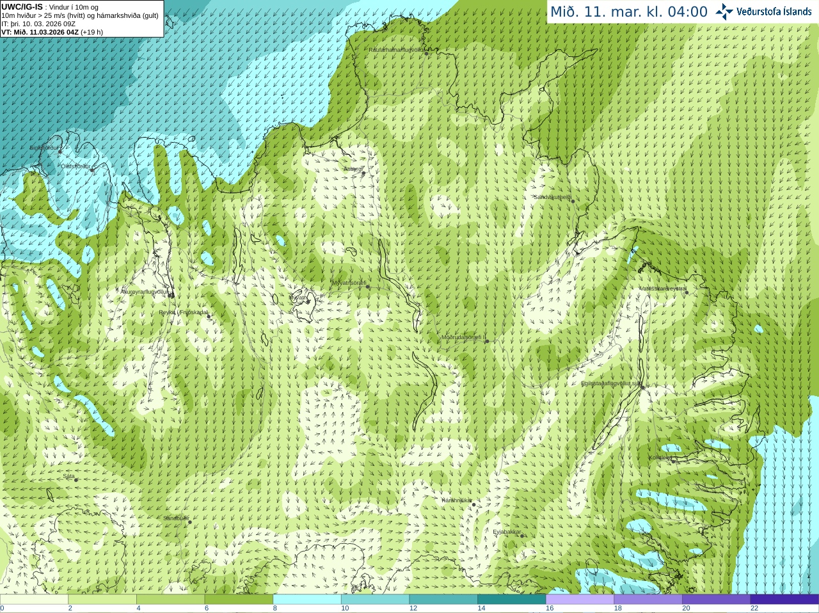Click the Kollaleira station dot
The width and height of the screenshot is (819, 613).
[x=673, y=461]
